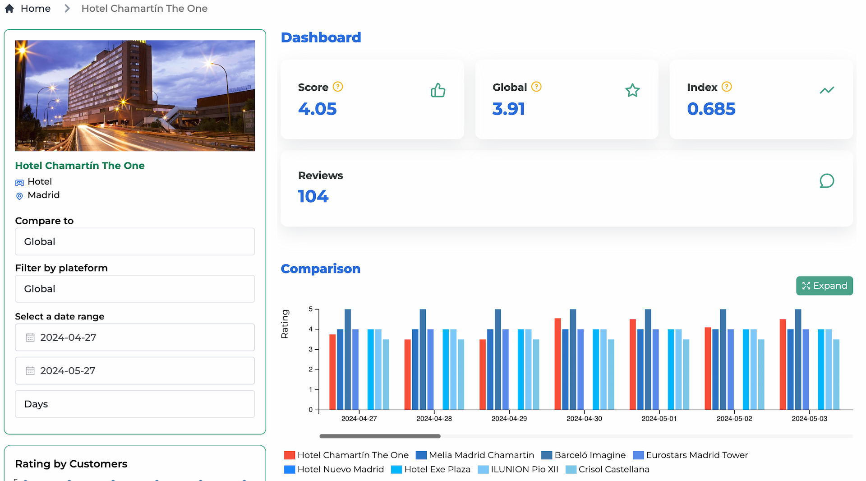Click the location pin icon next to Madrid

[19, 196]
